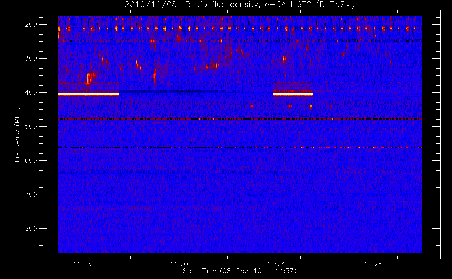452x279 pixels.
Task: Click the 200 frequency tick label
Action: tap(31, 24)
